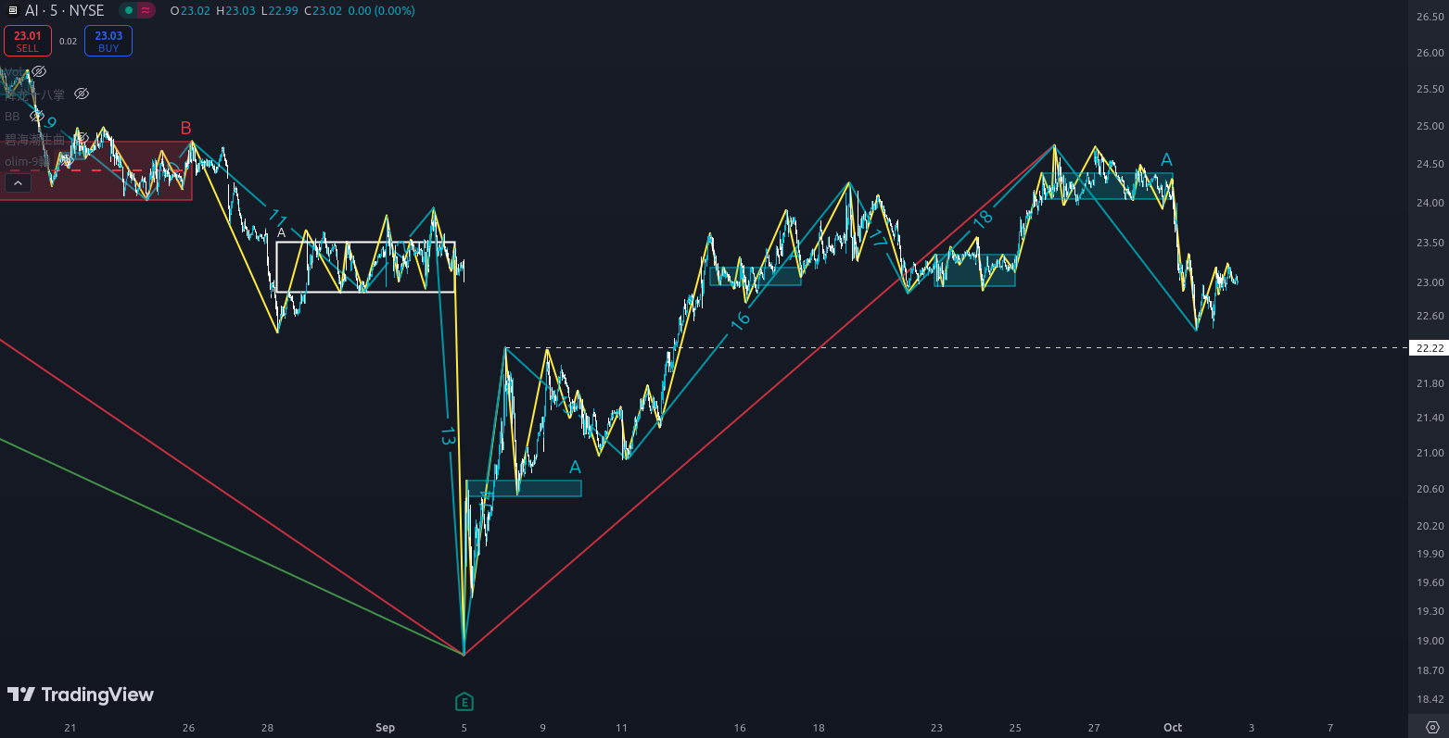Image resolution: width=1449 pixels, height=738 pixels.
Task: Click the earnings E marker
Action: point(464,702)
